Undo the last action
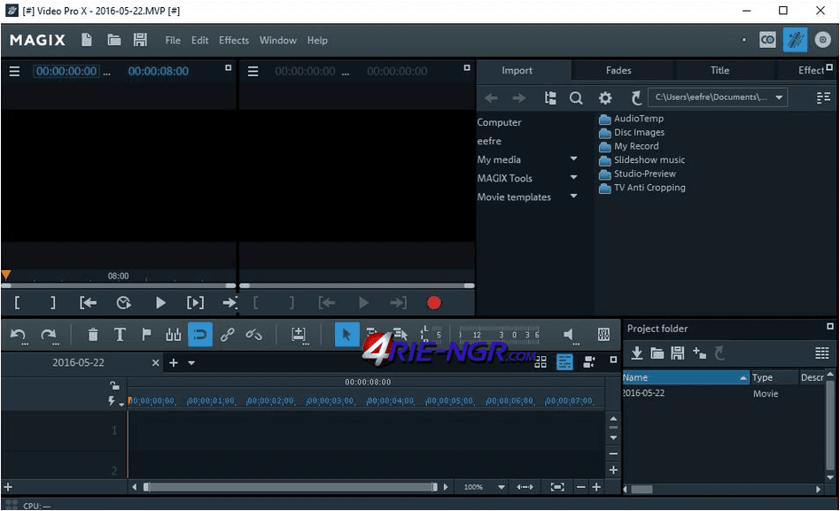Viewport: 840px width, 511px height. [x=19, y=336]
